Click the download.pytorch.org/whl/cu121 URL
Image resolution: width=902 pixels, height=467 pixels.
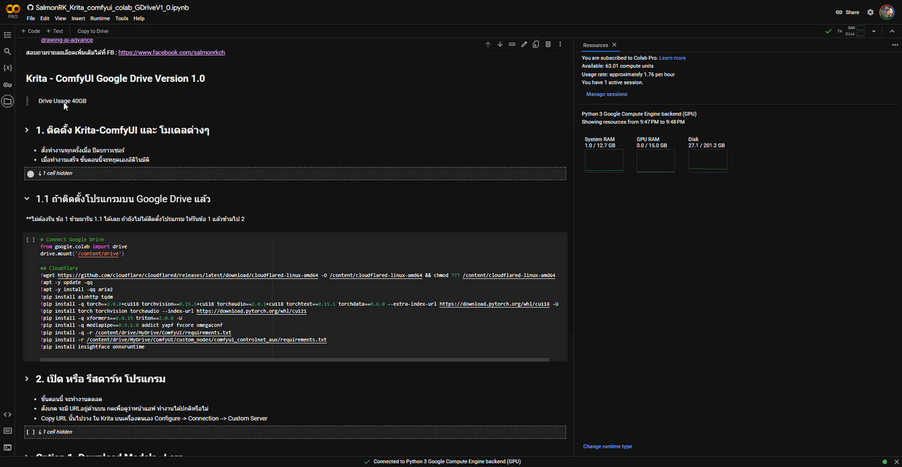252,311
